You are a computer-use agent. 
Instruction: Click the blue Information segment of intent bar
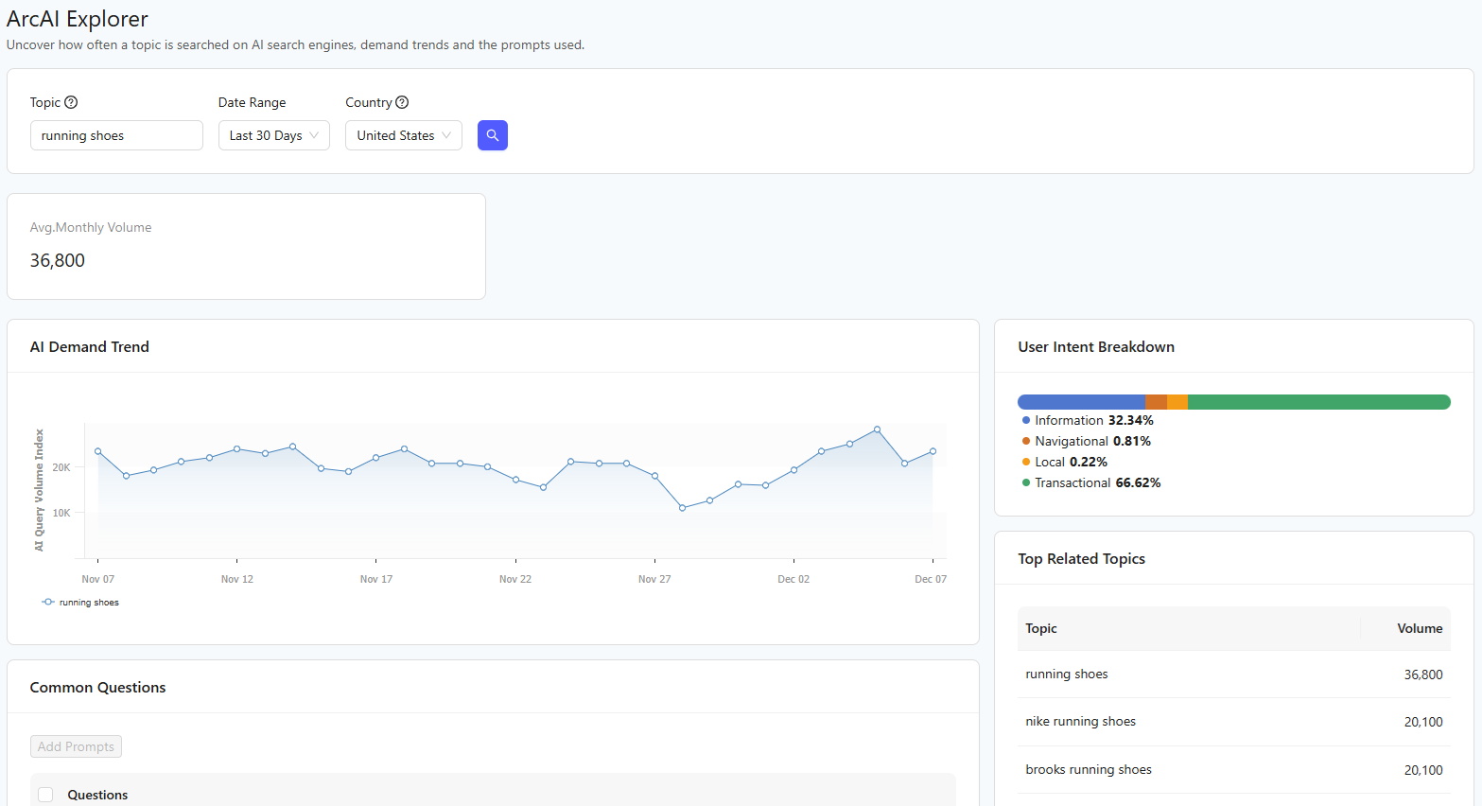tap(1081, 402)
